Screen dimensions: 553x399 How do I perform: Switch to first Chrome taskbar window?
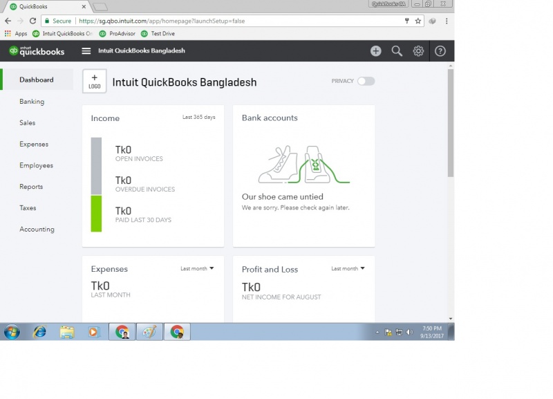122,332
